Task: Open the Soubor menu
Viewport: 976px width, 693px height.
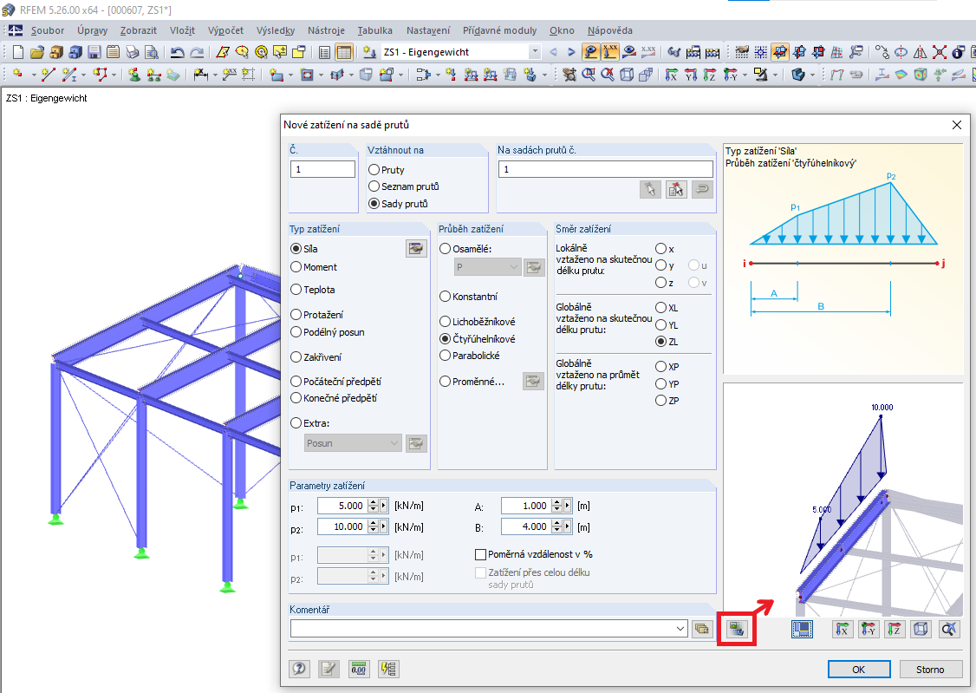Action: click(x=48, y=30)
